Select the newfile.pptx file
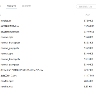The image size is (96, 96). pos(7,81)
